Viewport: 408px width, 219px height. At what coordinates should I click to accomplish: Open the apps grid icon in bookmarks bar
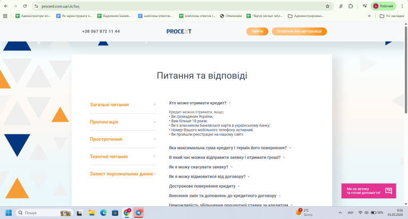click(x=5, y=16)
